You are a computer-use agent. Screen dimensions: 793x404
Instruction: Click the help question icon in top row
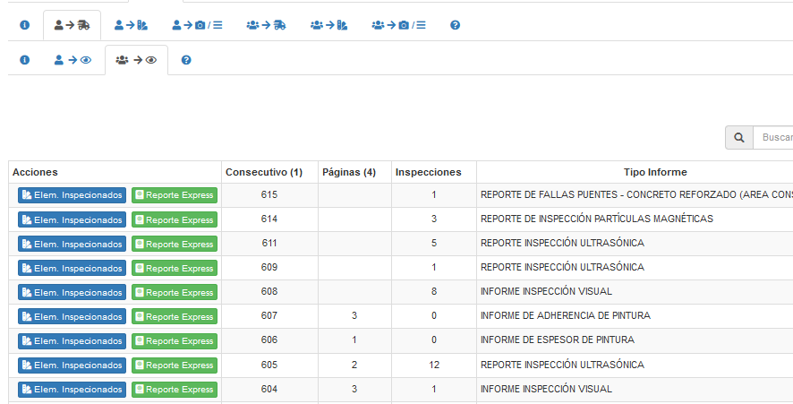(455, 25)
